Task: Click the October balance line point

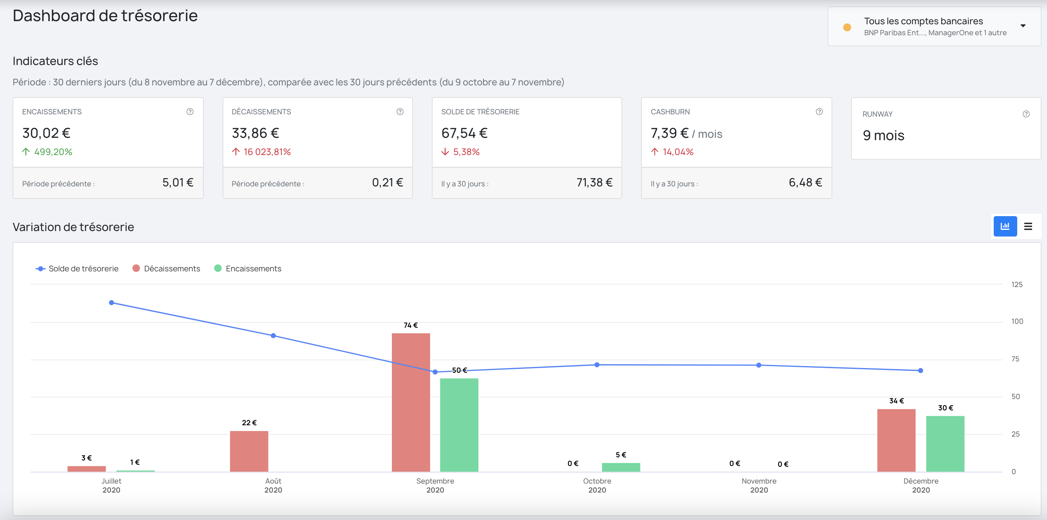Action: (597, 365)
